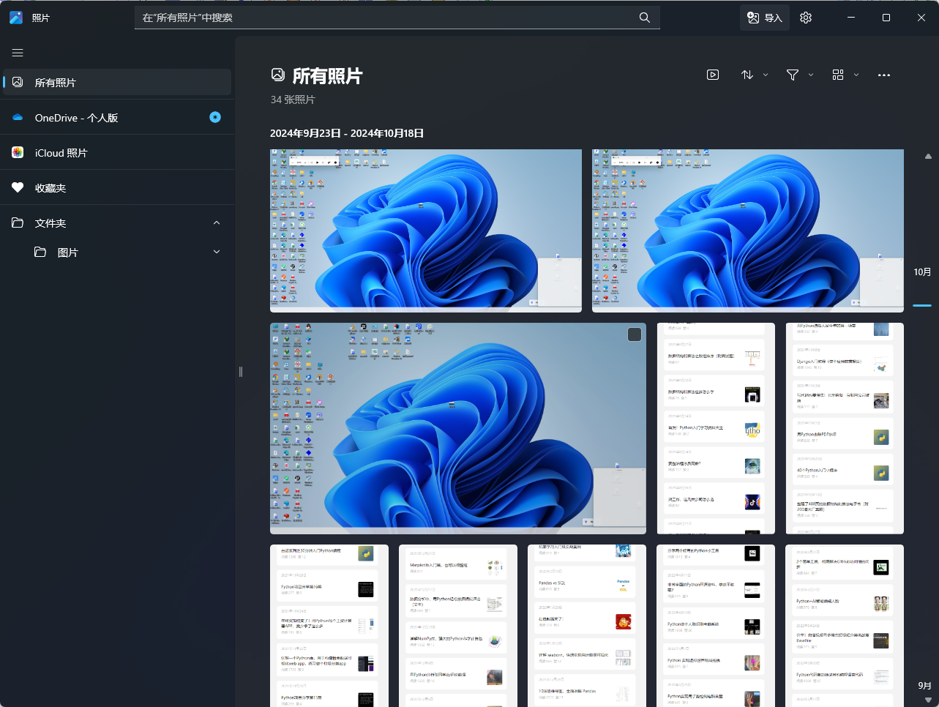Open the screenshot listing Django入门教程

click(x=845, y=428)
